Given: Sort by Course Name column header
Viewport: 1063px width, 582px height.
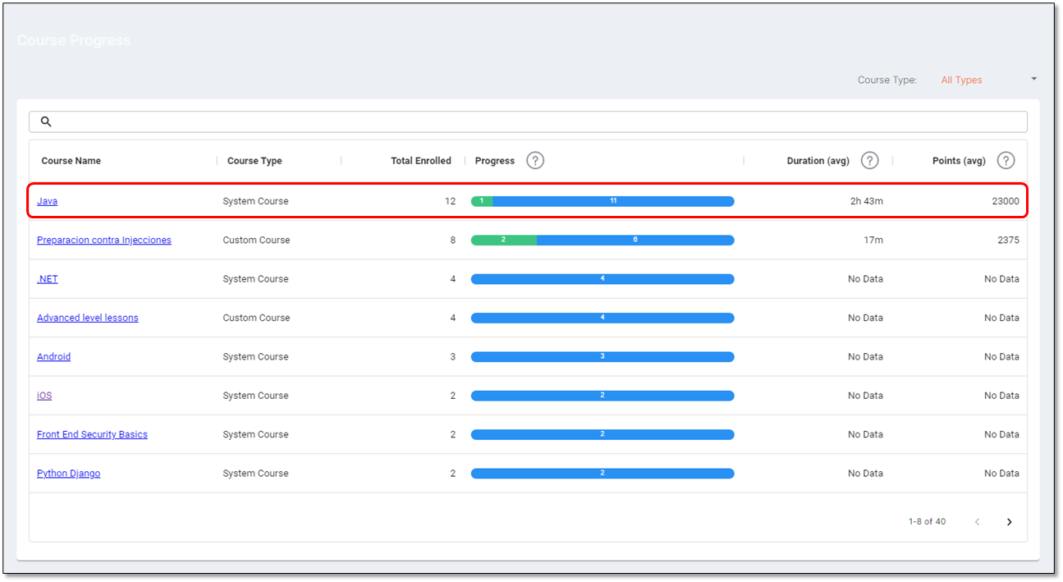Looking at the screenshot, I should 71,161.
